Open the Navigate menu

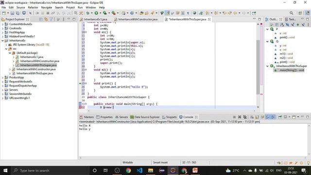pyautogui.click(x=47, y=7)
